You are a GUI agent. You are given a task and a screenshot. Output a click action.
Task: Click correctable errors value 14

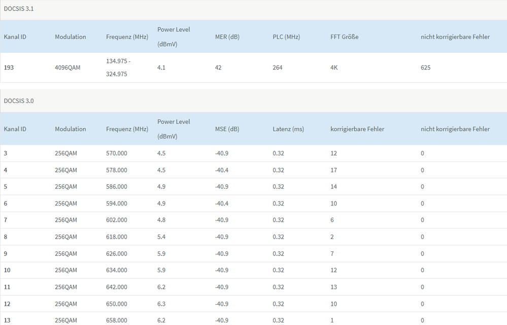point(334,186)
